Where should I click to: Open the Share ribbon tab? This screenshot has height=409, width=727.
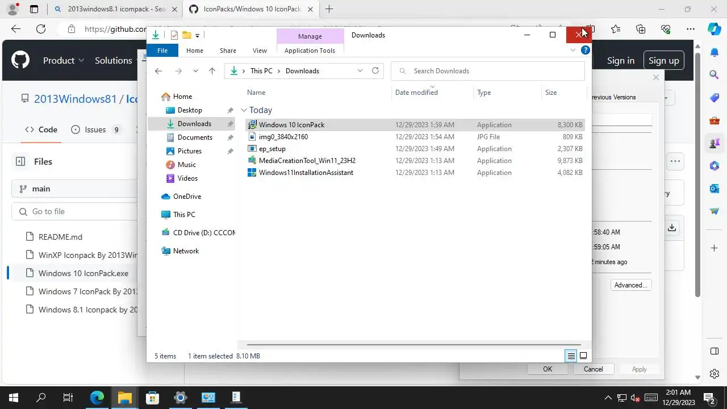click(x=228, y=51)
